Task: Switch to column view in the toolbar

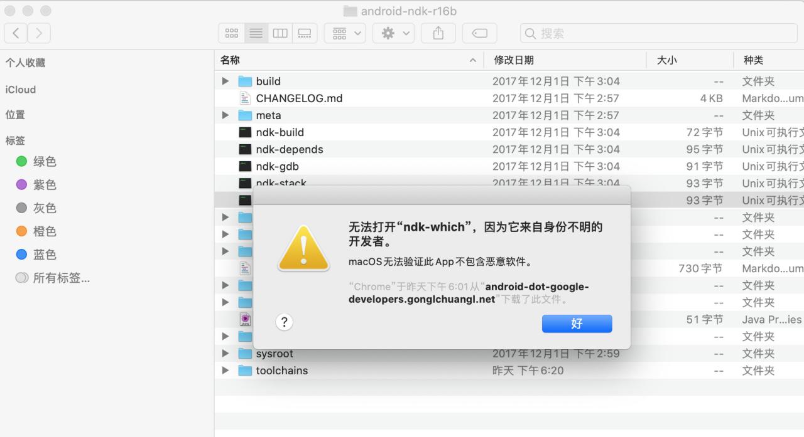Action: click(x=280, y=33)
